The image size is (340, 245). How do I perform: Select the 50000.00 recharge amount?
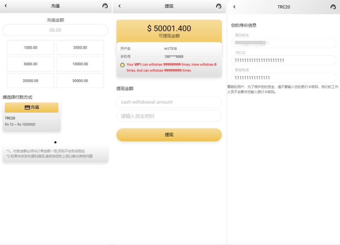coord(80,81)
